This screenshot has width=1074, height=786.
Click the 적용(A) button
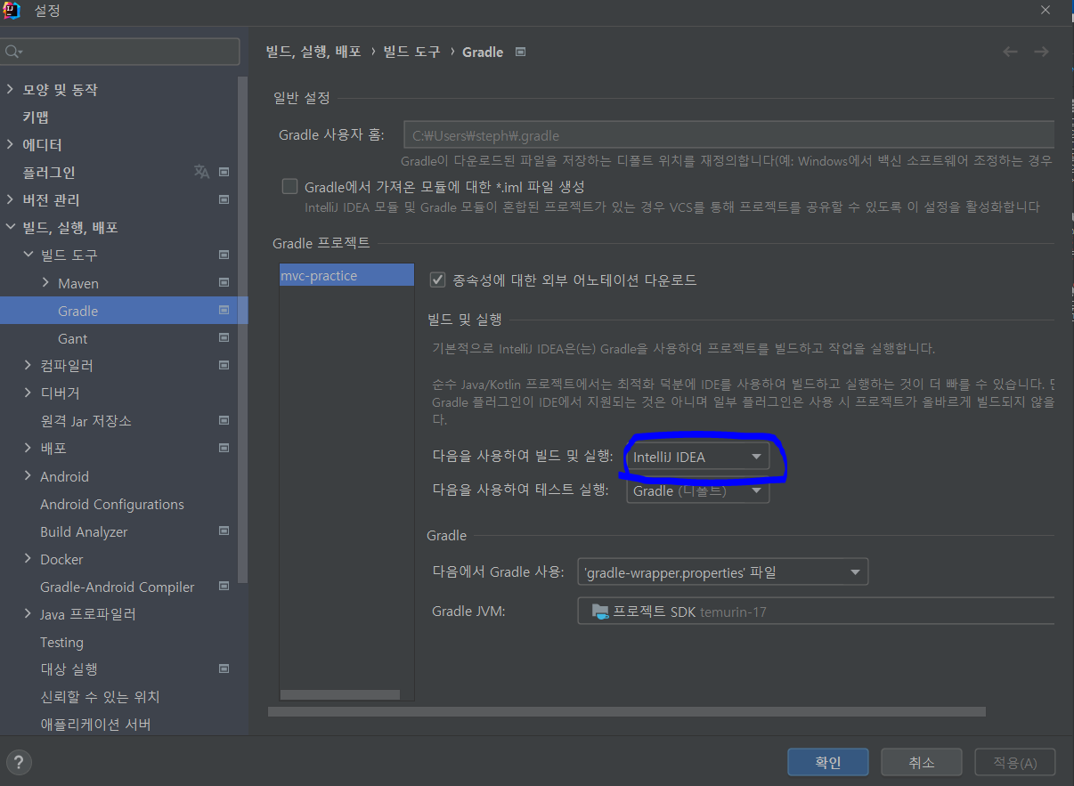pyautogui.click(x=1015, y=762)
